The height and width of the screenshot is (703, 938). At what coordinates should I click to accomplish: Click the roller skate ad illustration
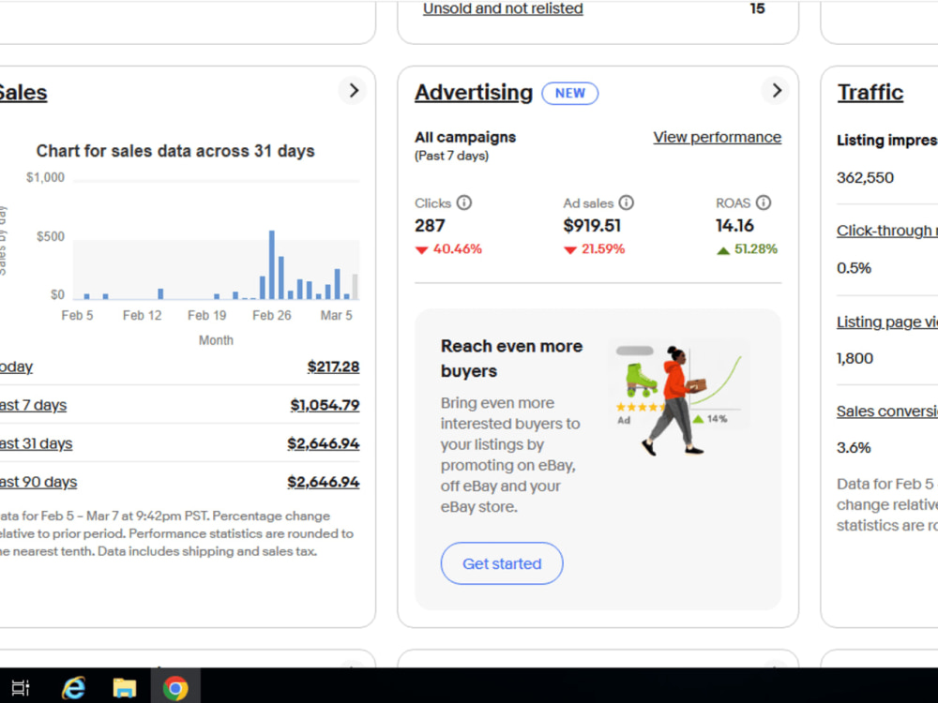click(x=642, y=381)
